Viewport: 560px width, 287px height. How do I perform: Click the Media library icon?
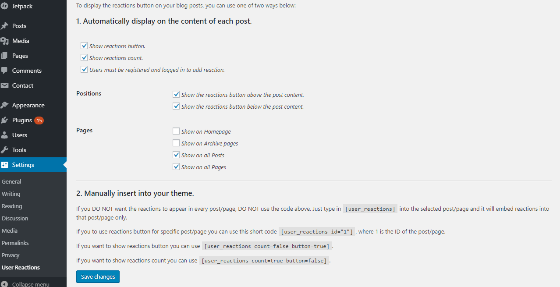click(5, 41)
